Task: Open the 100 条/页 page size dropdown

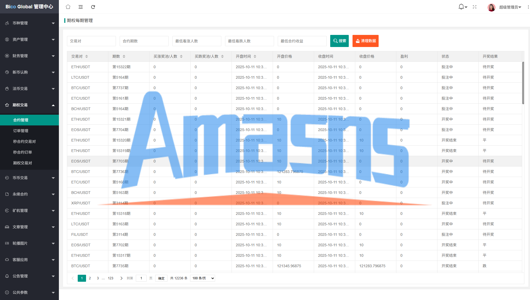Action: coord(202,278)
